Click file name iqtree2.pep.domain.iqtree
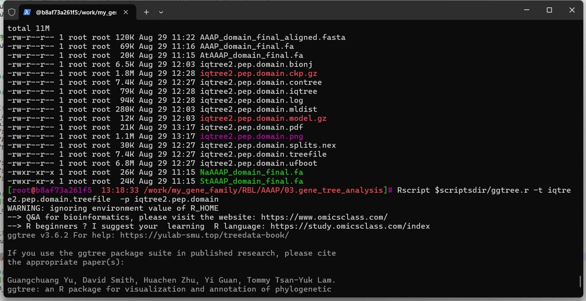The image size is (586, 301). tap(258, 91)
